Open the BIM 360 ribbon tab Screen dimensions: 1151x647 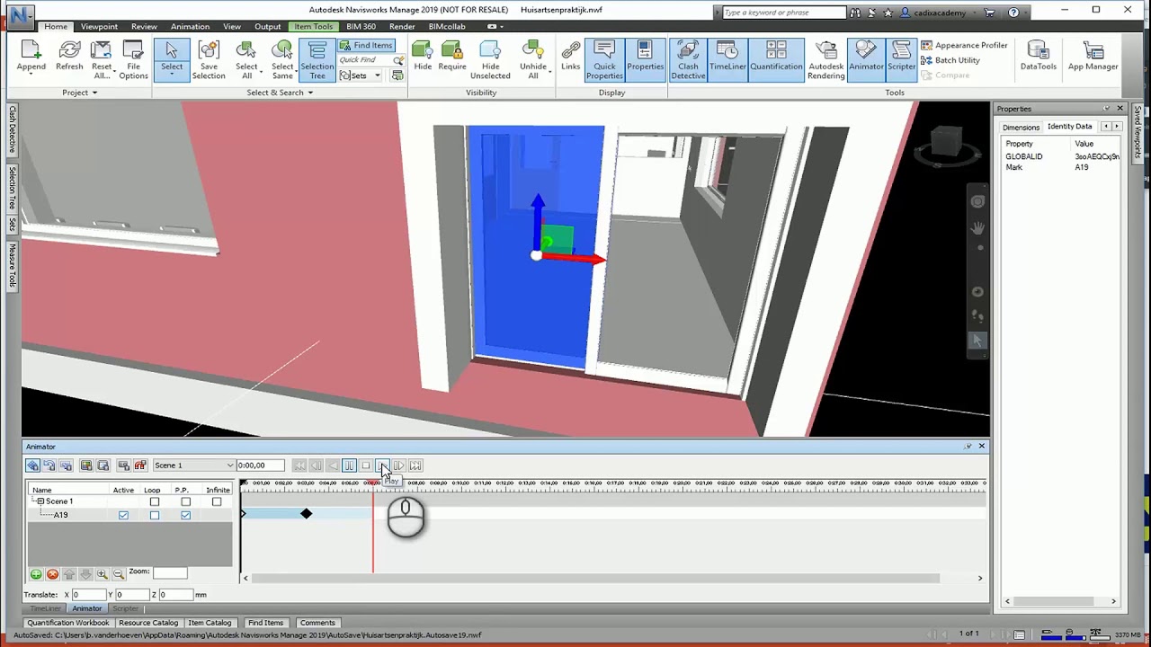point(361,26)
